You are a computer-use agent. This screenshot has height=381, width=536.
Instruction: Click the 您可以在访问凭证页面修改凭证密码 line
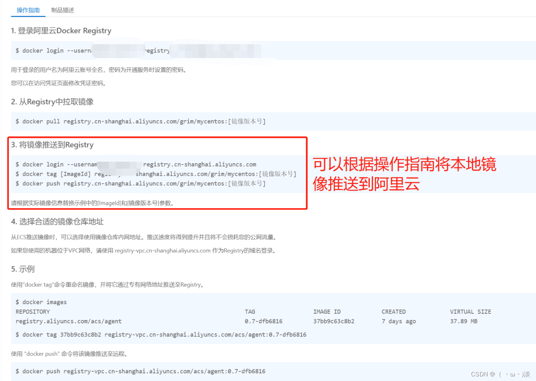click(58, 83)
